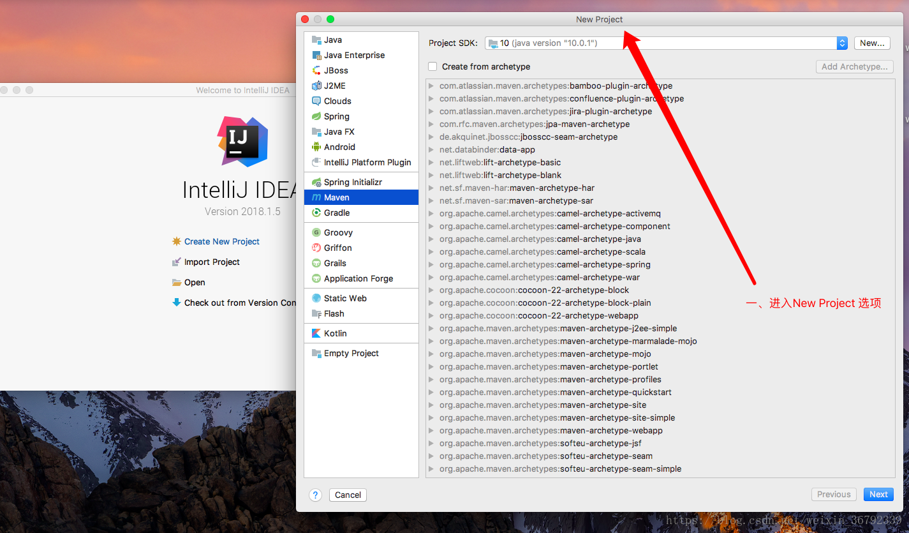Click the help question mark icon
The image size is (909, 533).
pyautogui.click(x=315, y=495)
